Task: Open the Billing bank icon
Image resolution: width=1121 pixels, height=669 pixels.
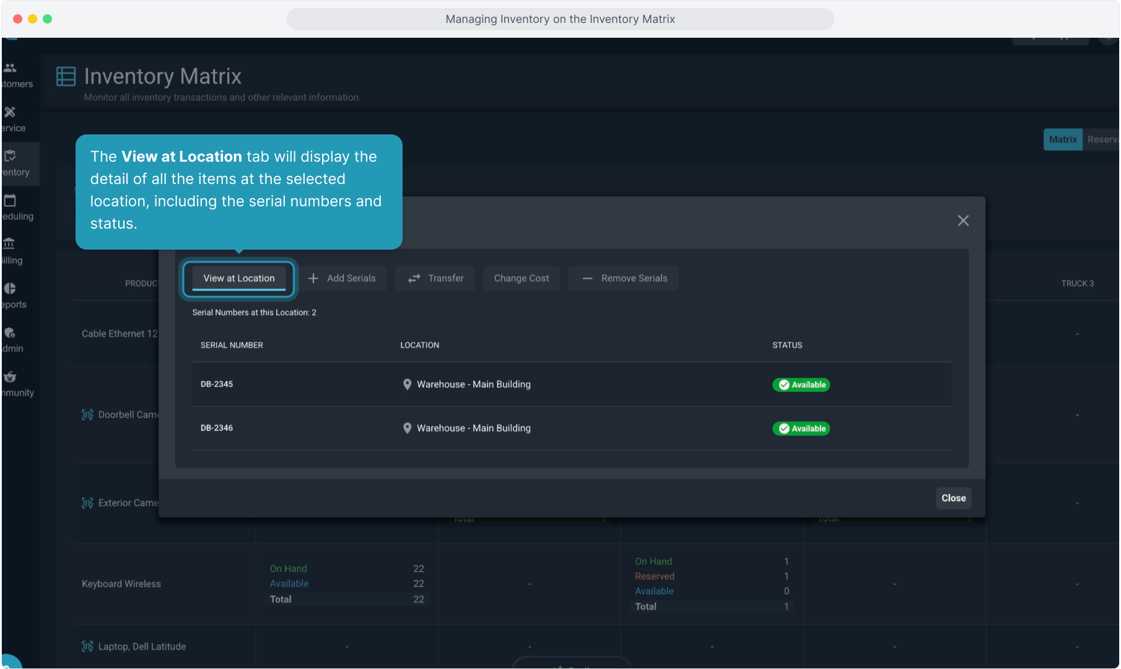Action: tap(10, 244)
